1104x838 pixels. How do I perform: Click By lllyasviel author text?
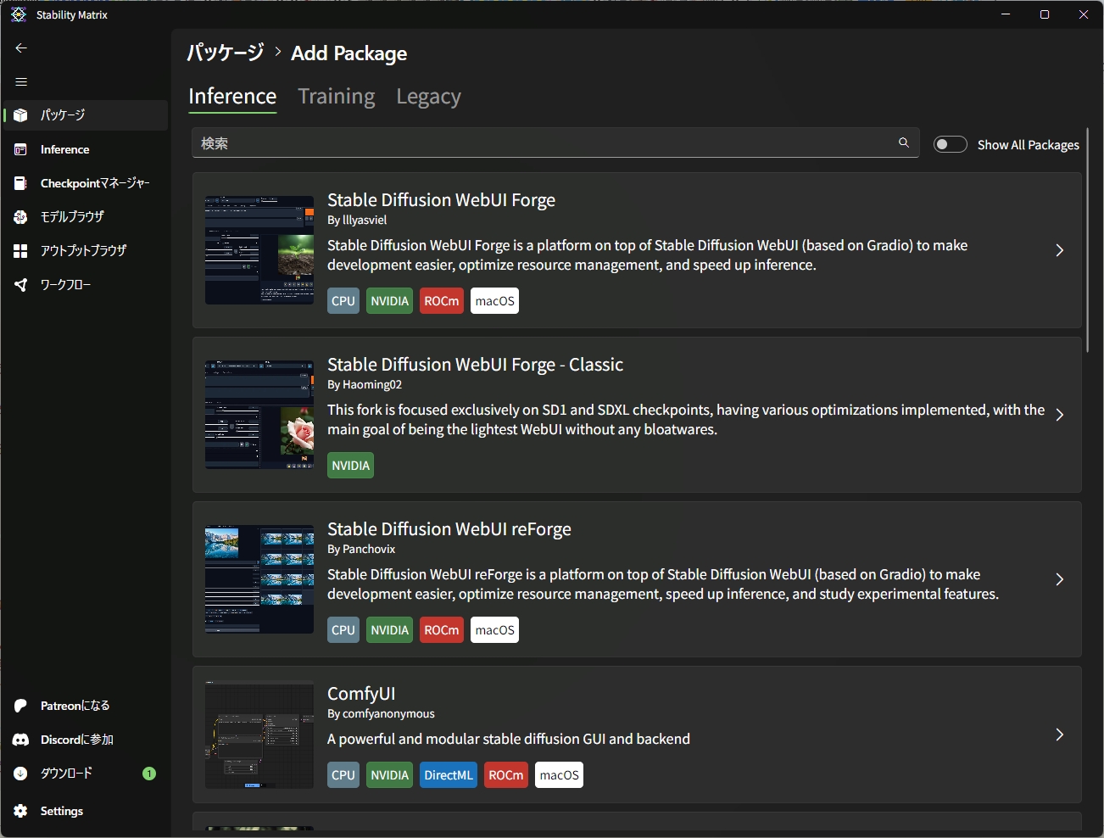(357, 221)
